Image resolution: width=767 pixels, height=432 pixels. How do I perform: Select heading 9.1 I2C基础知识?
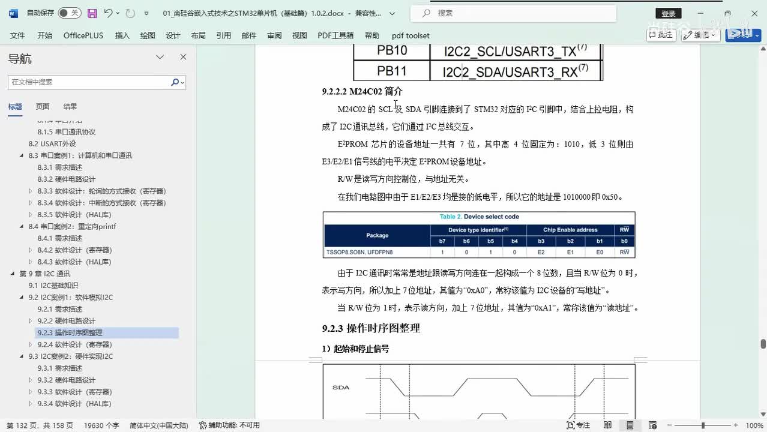[53, 286]
